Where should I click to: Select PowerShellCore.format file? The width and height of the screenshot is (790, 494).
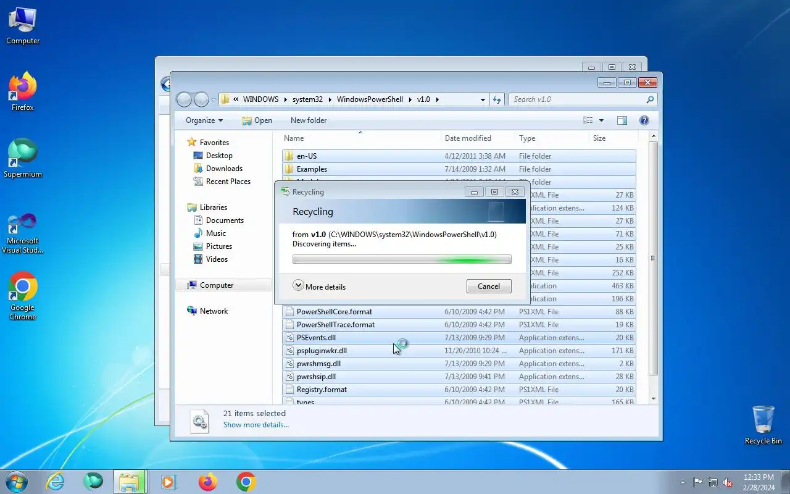click(459, 312)
